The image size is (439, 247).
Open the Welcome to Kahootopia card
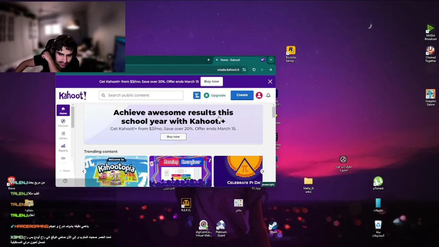[x=116, y=171]
